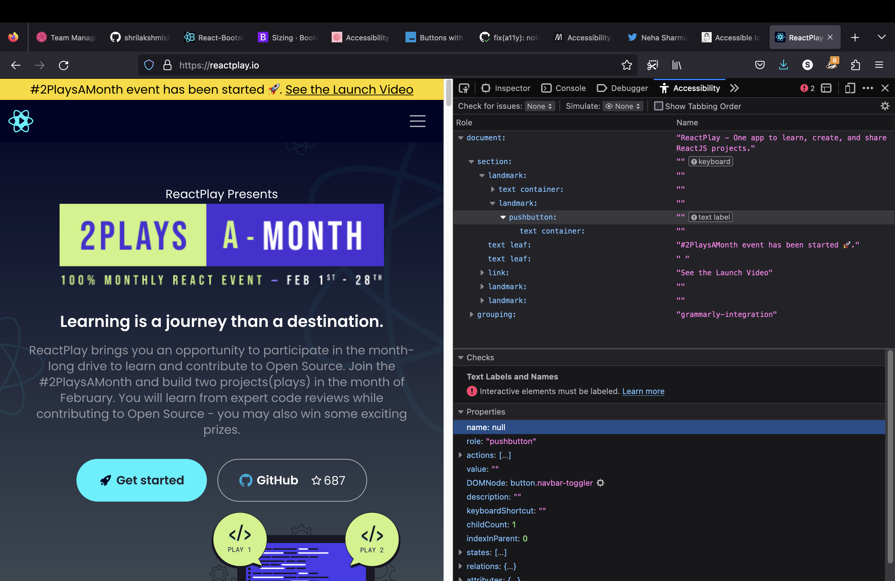Click the responsive design mode icon
Image resolution: width=895 pixels, height=581 pixels.
coord(850,88)
